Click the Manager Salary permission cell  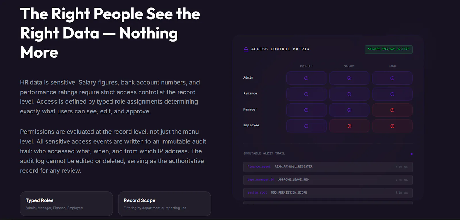click(x=349, y=110)
